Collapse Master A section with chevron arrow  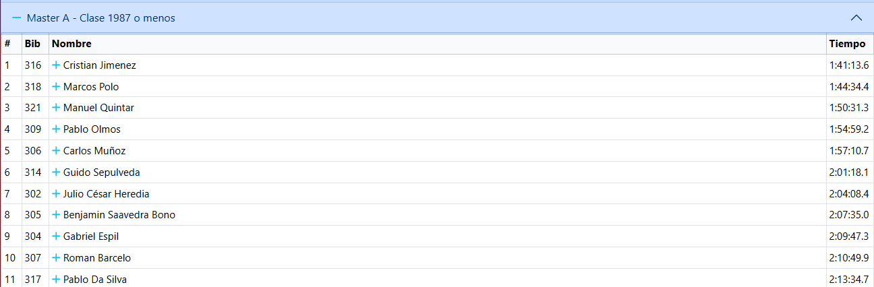pyautogui.click(x=856, y=18)
